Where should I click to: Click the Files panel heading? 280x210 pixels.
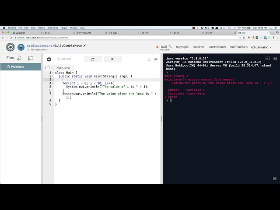click(10, 58)
